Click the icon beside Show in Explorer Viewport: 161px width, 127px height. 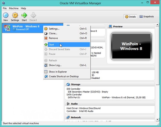[46, 72]
